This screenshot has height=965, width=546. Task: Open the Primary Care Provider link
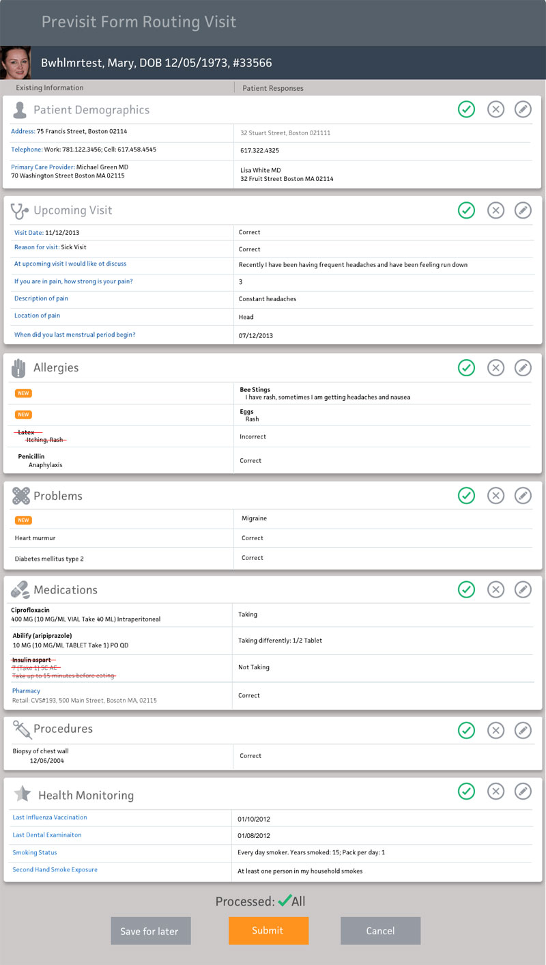tap(42, 167)
